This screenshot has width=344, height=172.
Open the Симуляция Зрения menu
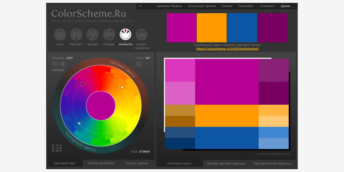point(202,6)
